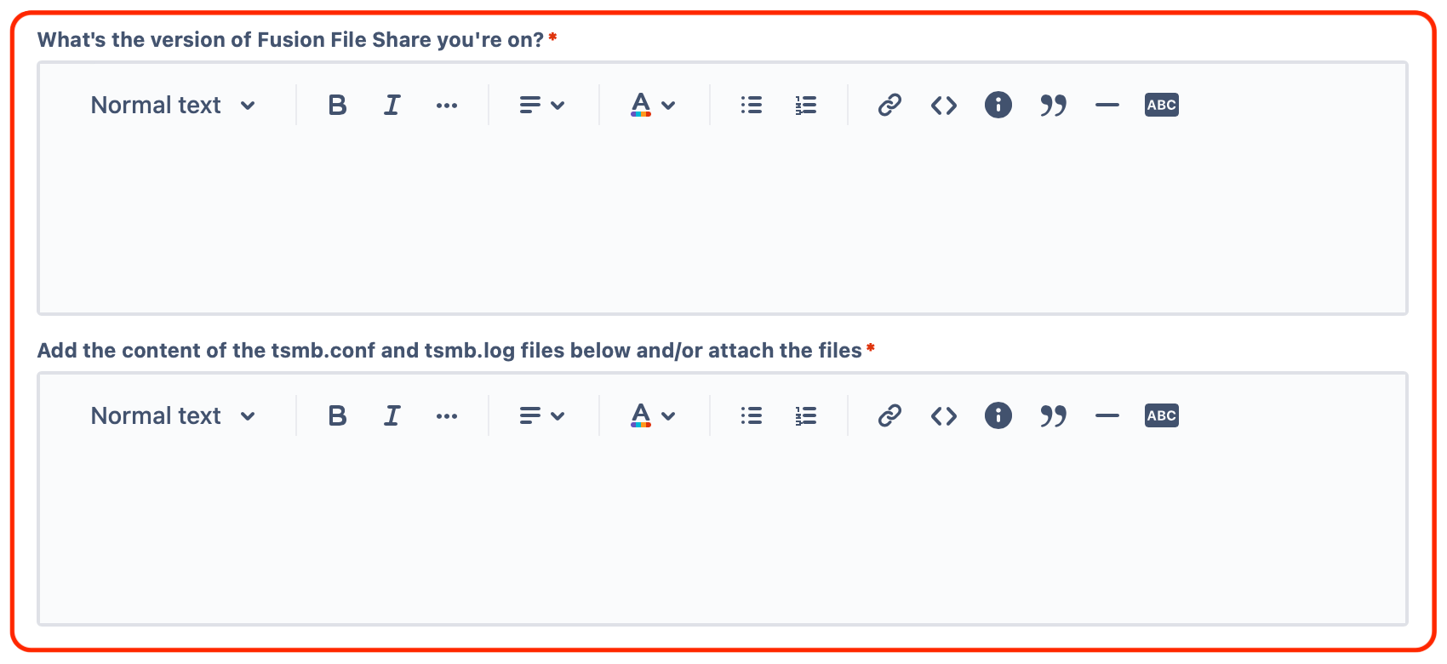This screenshot has width=1447, height=664.
Task: Open text alignment menu in tsmb.conf editor
Action: [x=542, y=415]
